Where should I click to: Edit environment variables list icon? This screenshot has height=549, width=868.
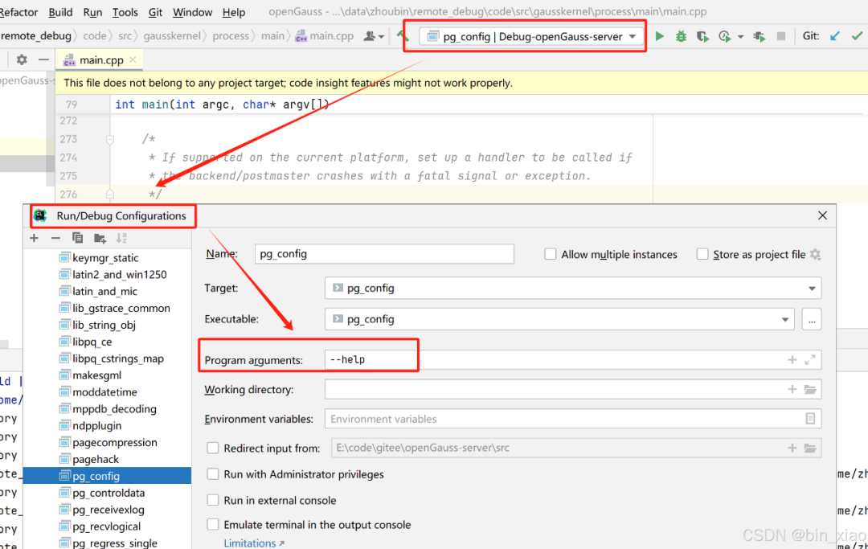810,419
